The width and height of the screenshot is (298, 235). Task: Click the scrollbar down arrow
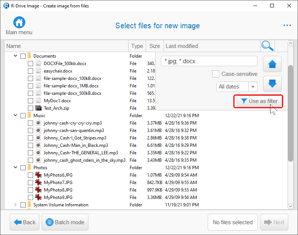click(291, 206)
